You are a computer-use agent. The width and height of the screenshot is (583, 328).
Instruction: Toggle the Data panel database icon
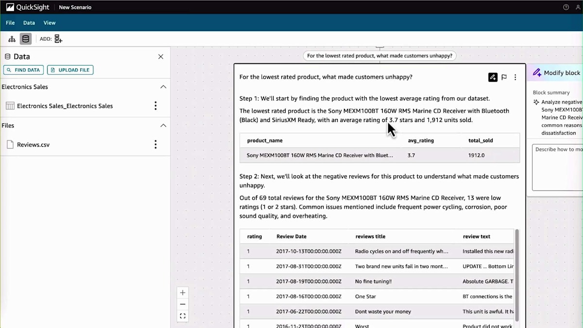(26, 39)
